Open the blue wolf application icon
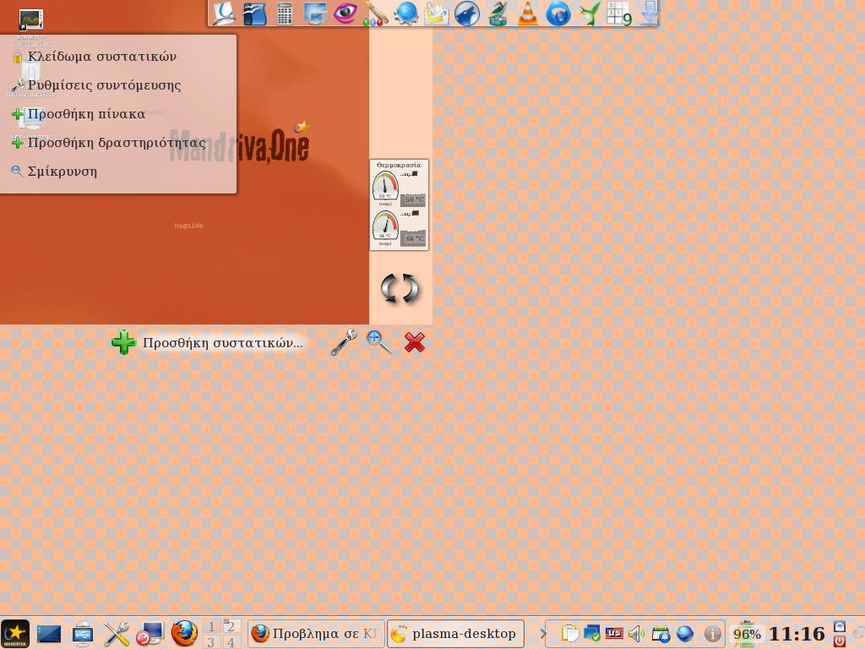This screenshot has width=865, height=649. 466,14
